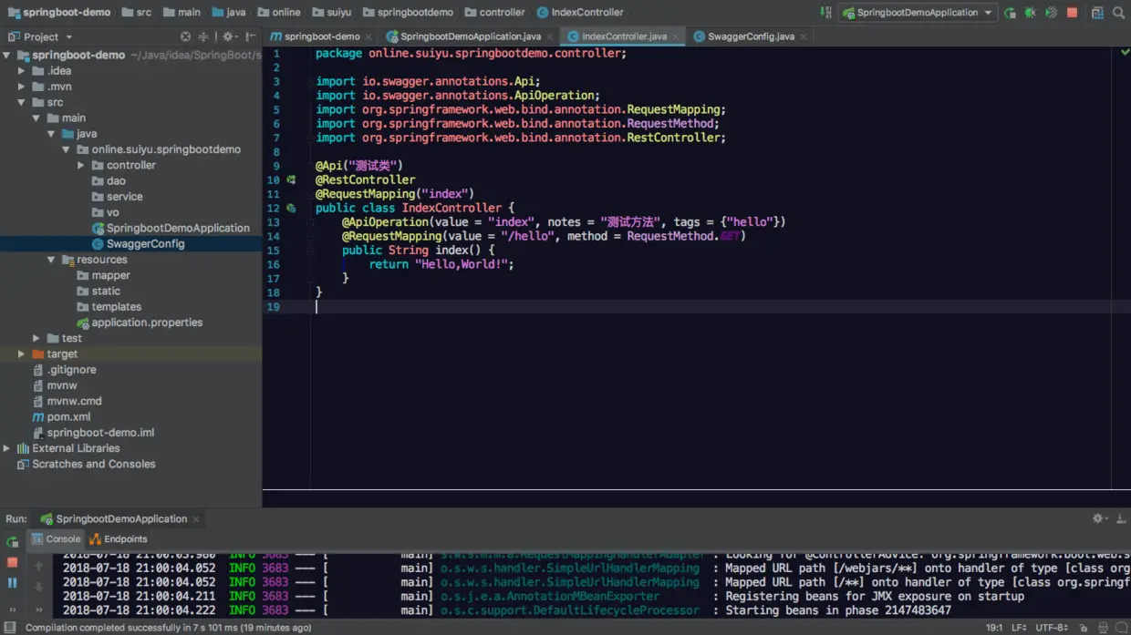1131x635 pixels.
Task: Click gutter fold toggle at line 15
Action: click(x=310, y=251)
